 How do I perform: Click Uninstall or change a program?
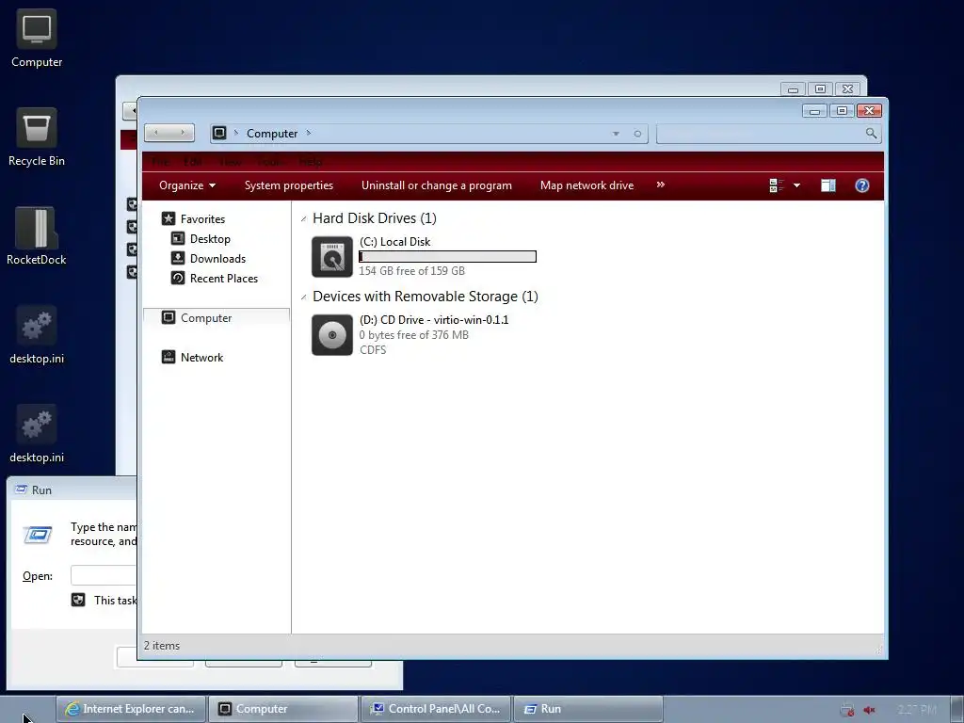[x=437, y=185]
